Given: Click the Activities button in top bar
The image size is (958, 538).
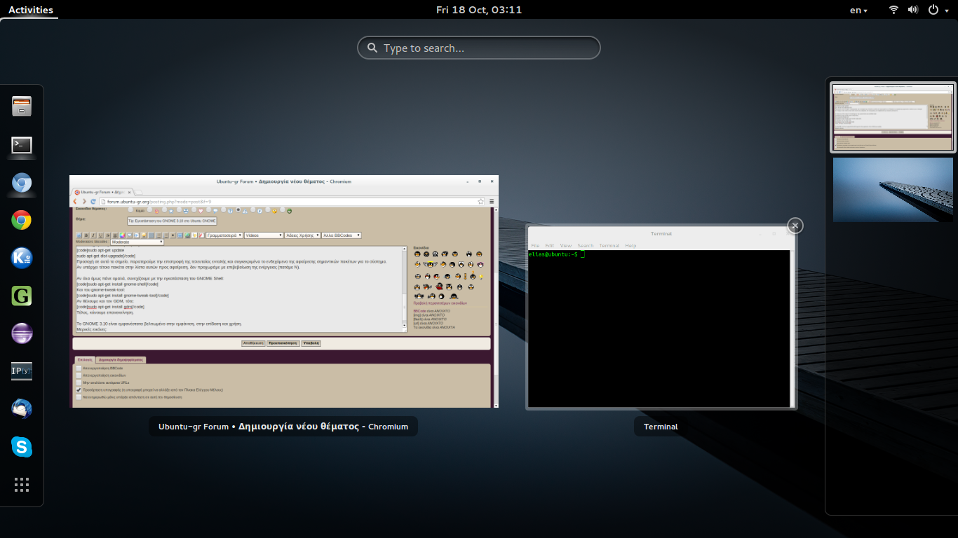Looking at the screenshot, I should [x=31, y=10].
